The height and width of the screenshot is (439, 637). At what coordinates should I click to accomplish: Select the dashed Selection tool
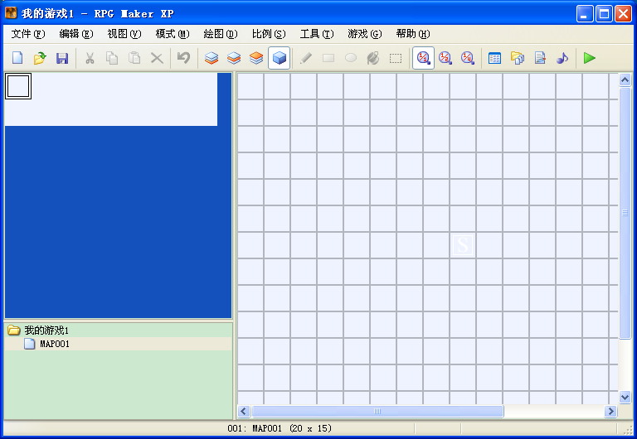[x=396, y=58]
